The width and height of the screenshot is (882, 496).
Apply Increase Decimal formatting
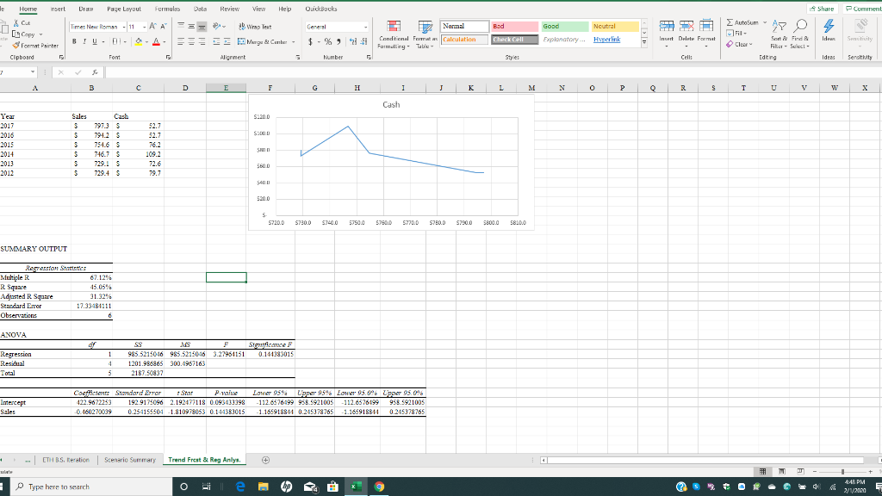click(351, 40)
